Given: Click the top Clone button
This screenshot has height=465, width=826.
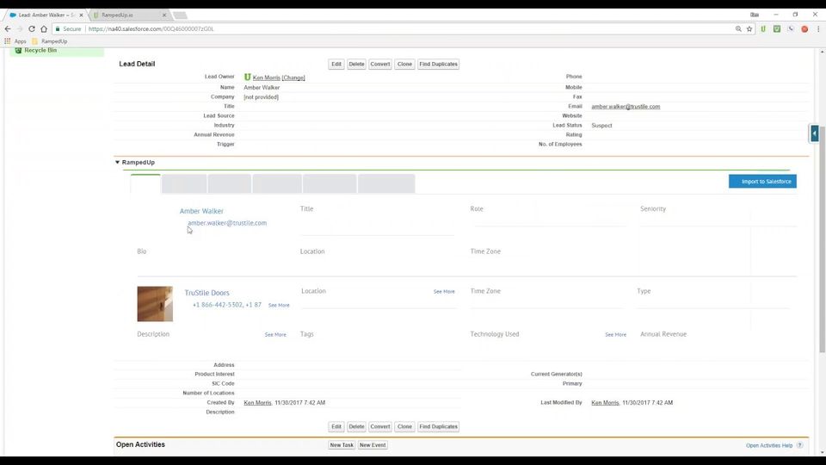Looking at the screenshot, I should (x=404, y=65).
